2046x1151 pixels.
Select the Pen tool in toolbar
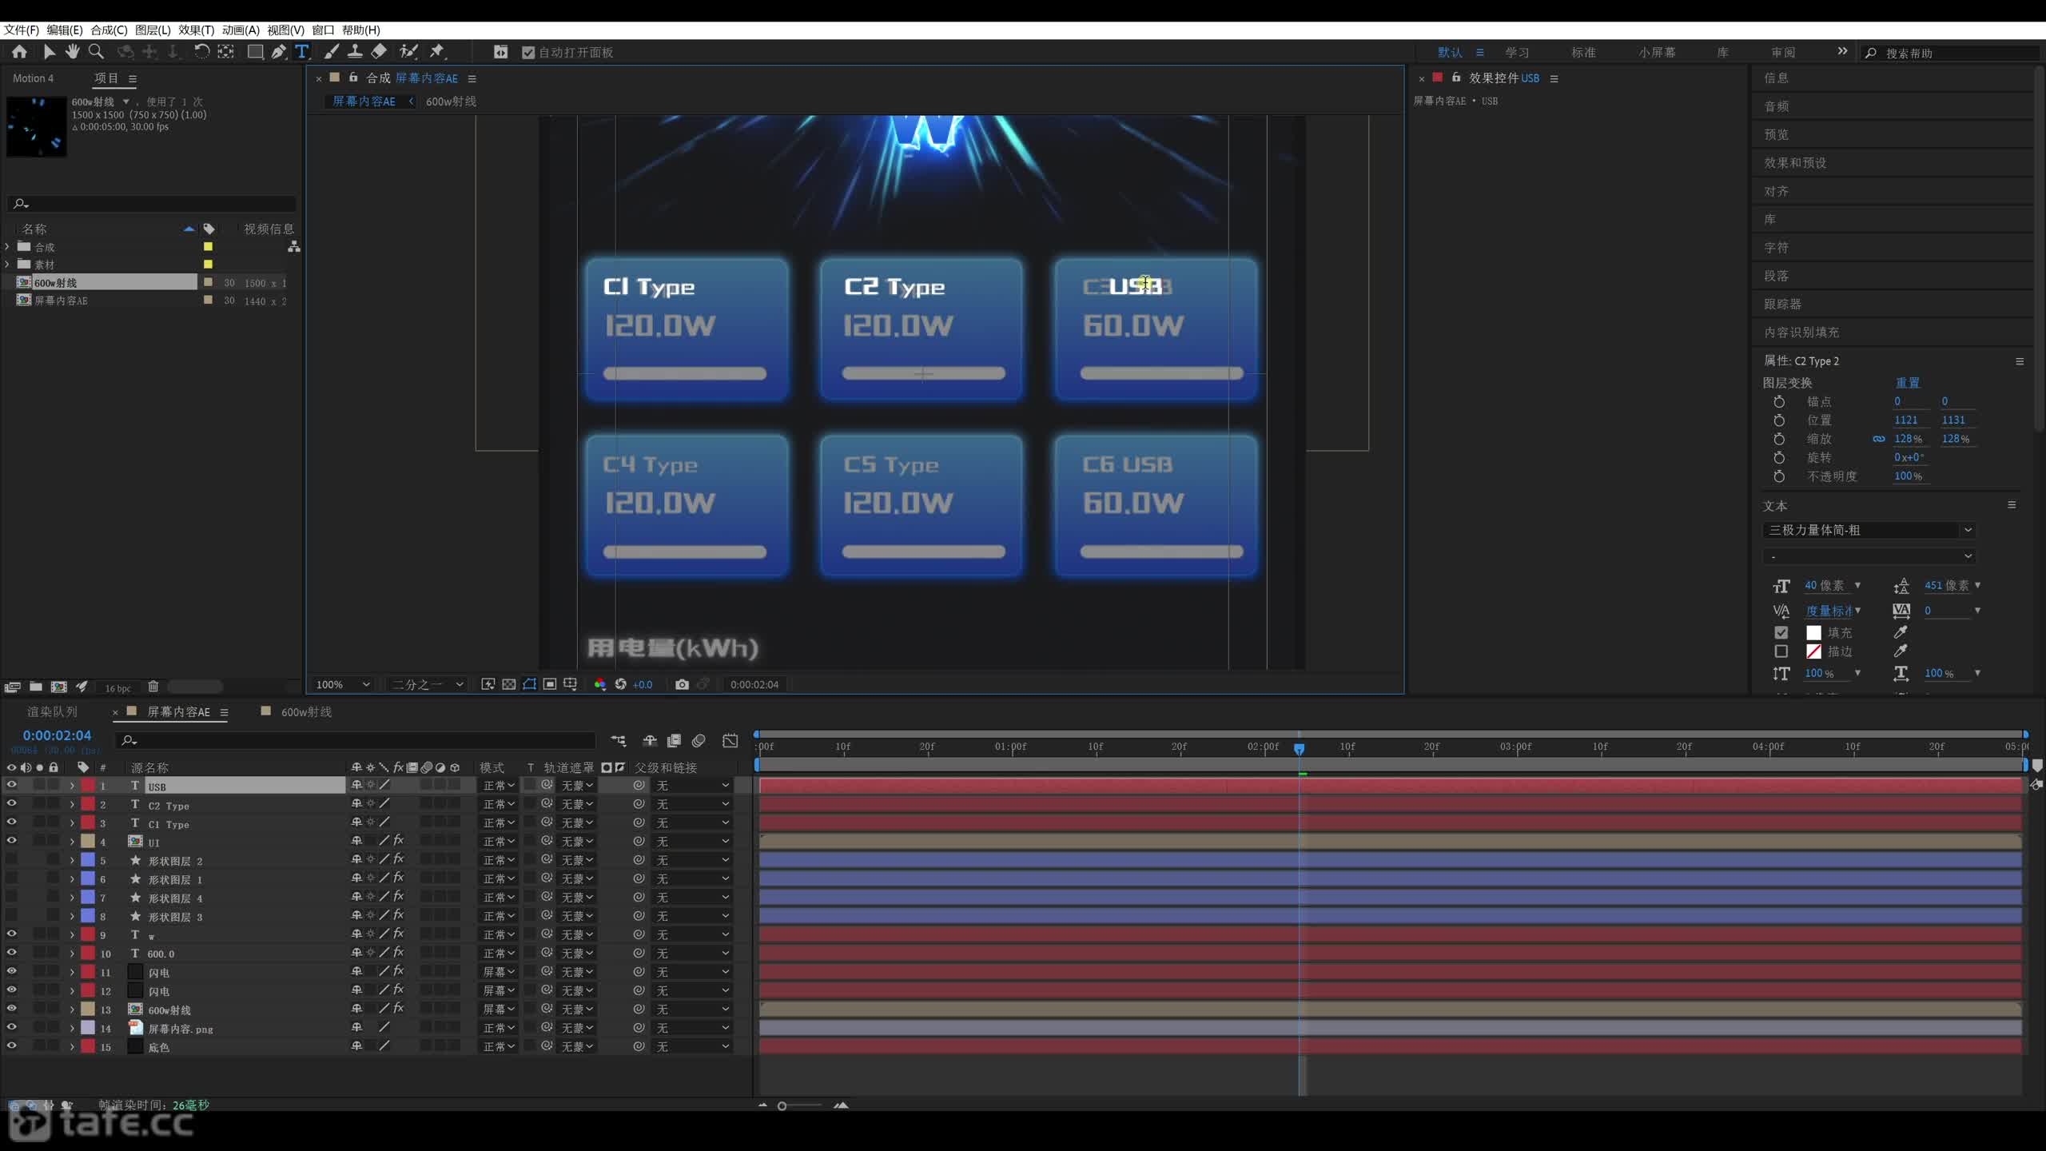point(278,52)
